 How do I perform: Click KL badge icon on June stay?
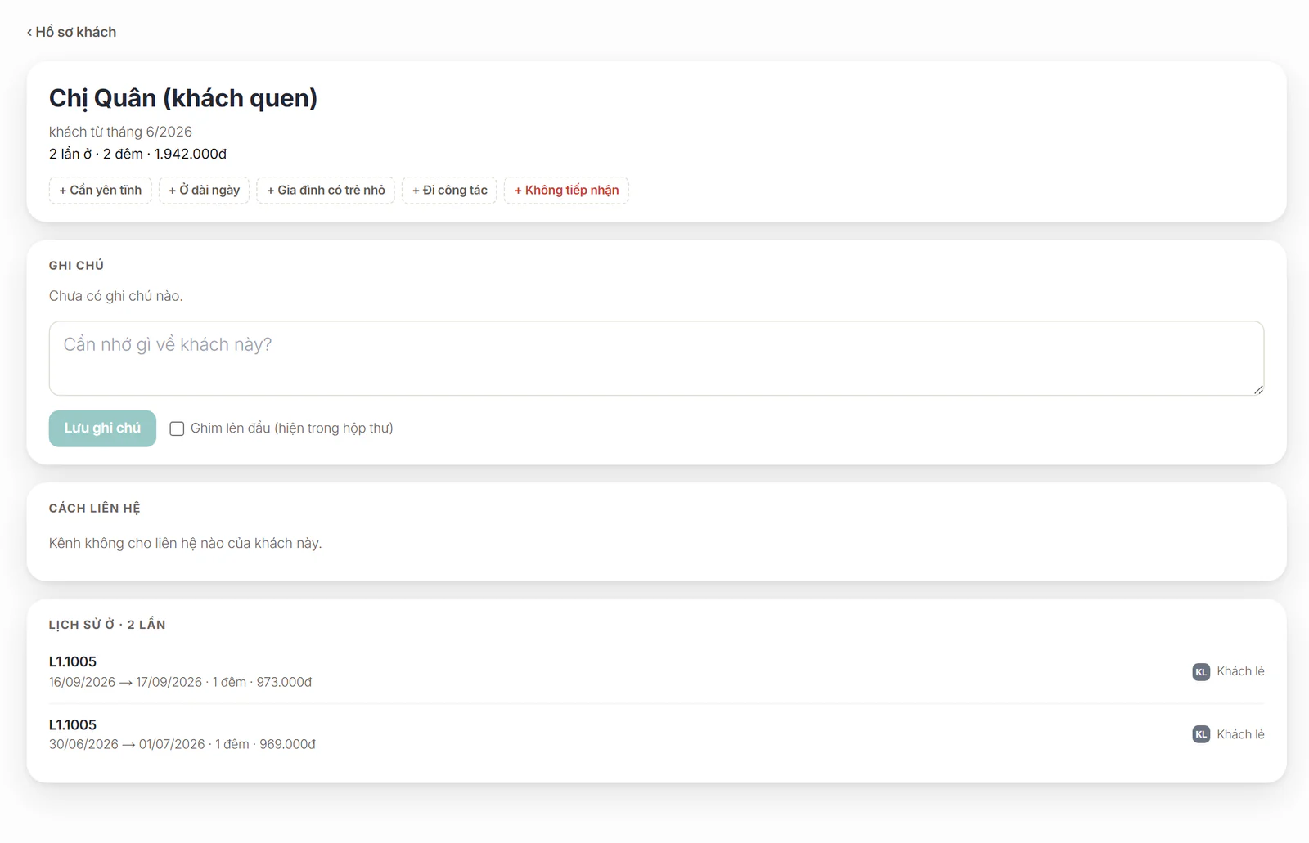click(x=1201, y=734)
